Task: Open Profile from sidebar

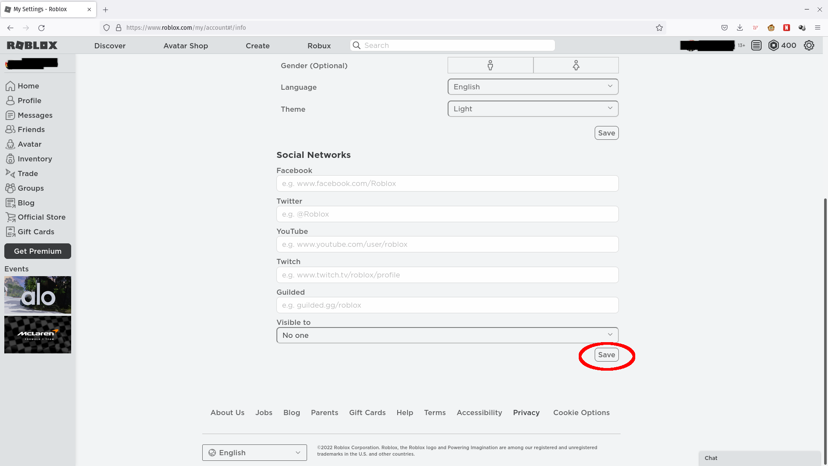Action: tap(24, 101)
